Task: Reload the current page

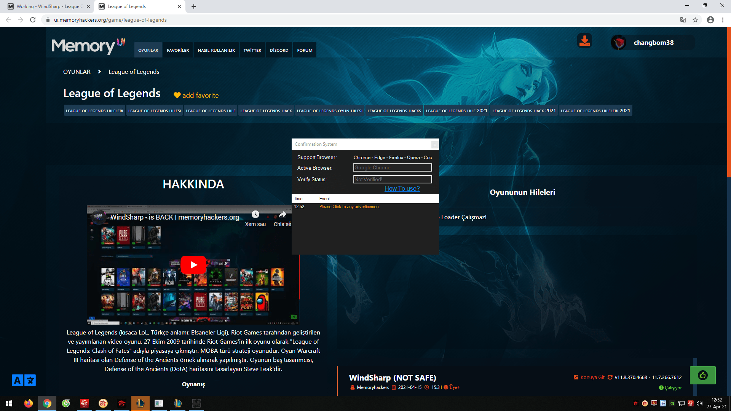Action: pos(33,20)
